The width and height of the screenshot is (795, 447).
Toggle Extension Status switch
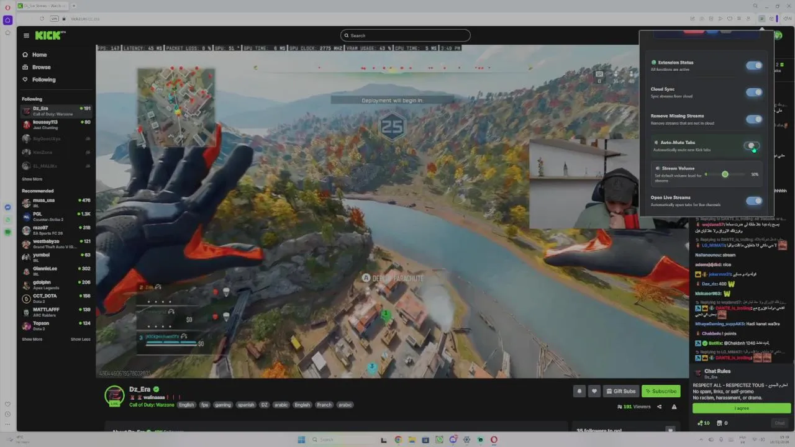click(x=754, y=65)
